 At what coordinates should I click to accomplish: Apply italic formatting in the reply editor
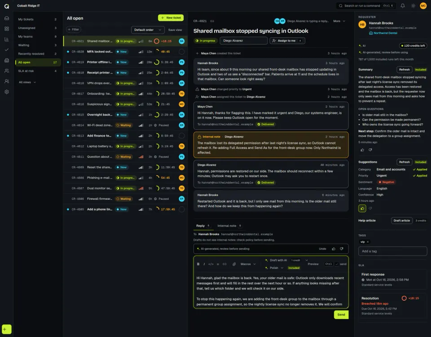point(204,264)
